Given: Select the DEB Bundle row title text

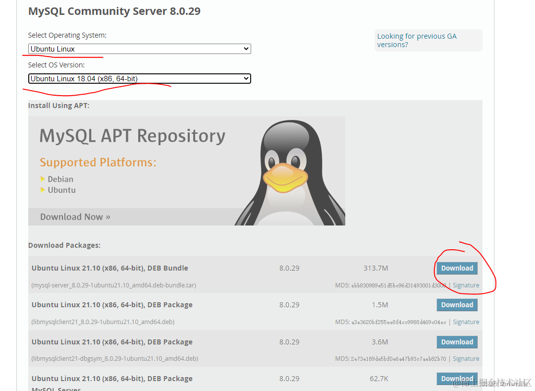Looking at the screenshot, I should [110, 268].
